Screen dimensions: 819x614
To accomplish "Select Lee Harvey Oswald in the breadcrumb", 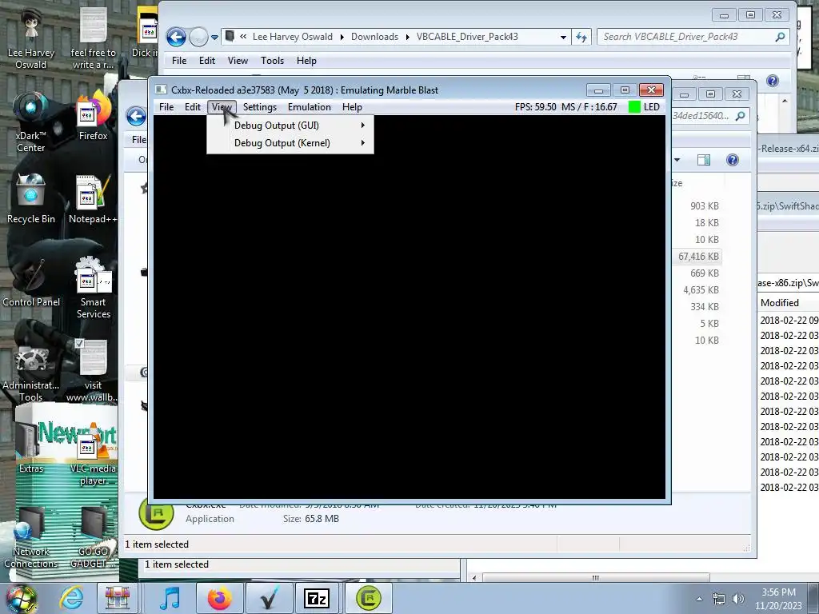I will tap(293, 37).
